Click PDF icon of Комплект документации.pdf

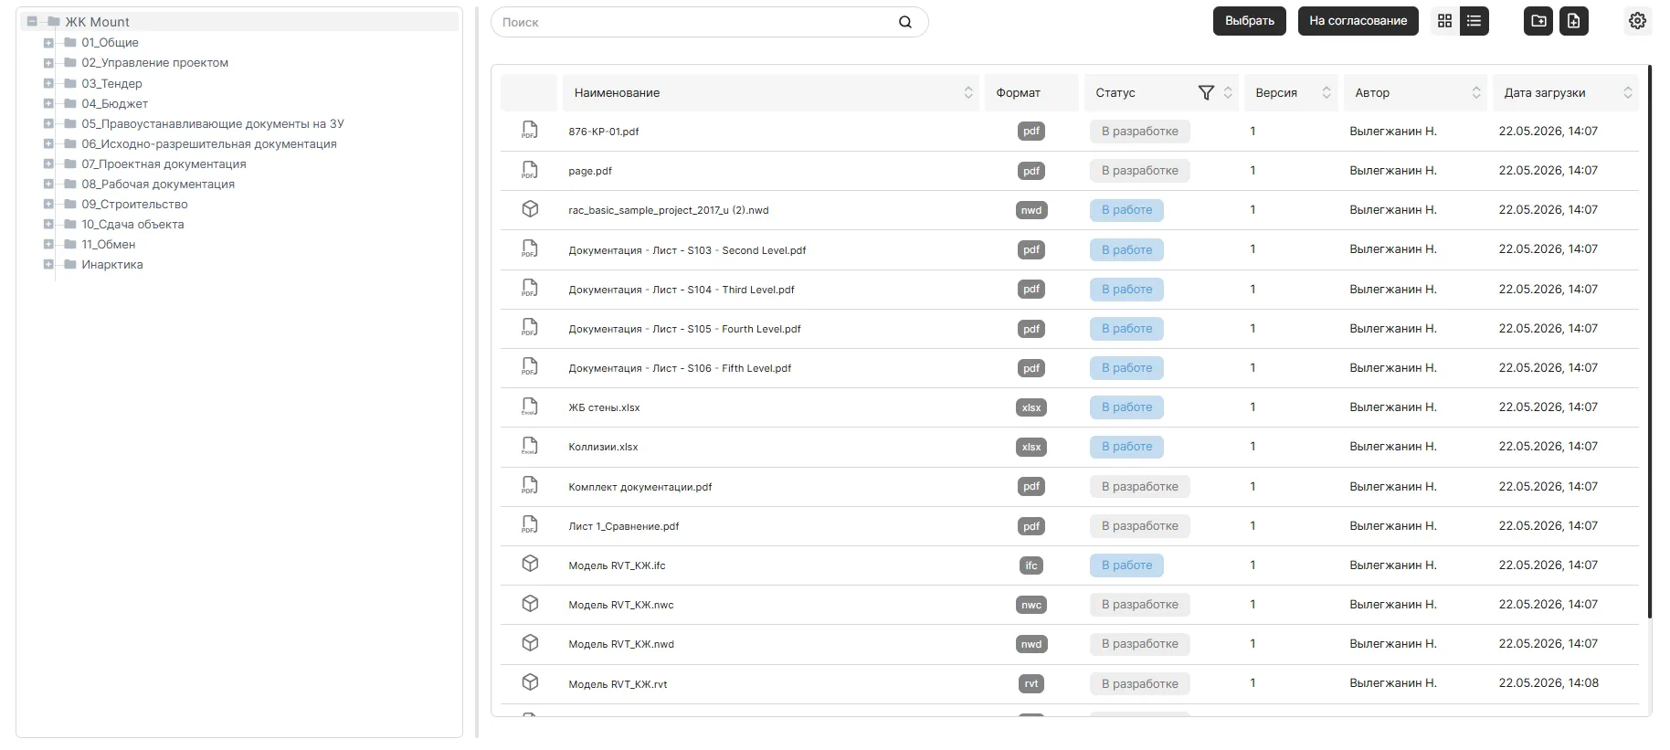[x=529, y=486]
